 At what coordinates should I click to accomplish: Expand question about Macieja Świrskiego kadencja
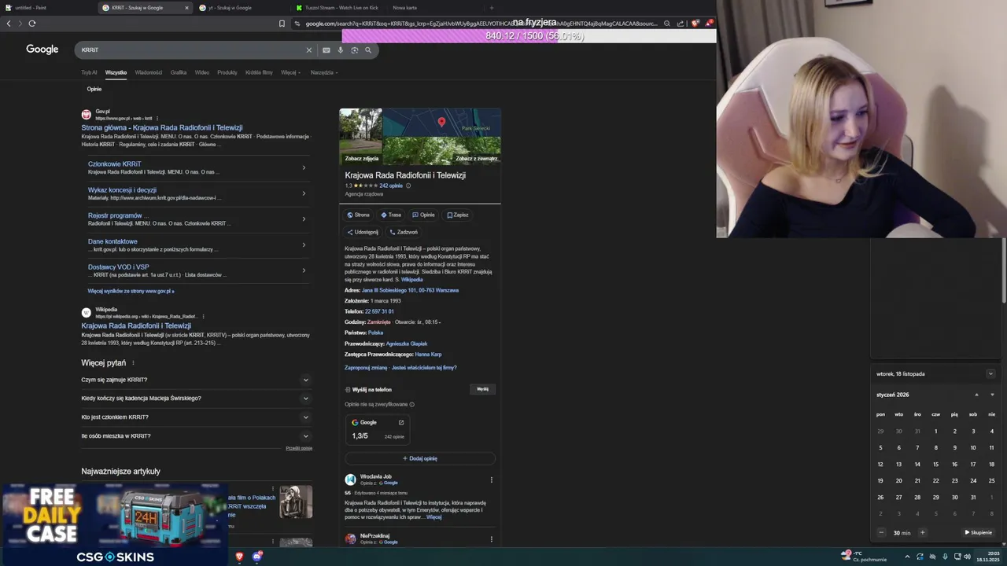click(196, 399)
